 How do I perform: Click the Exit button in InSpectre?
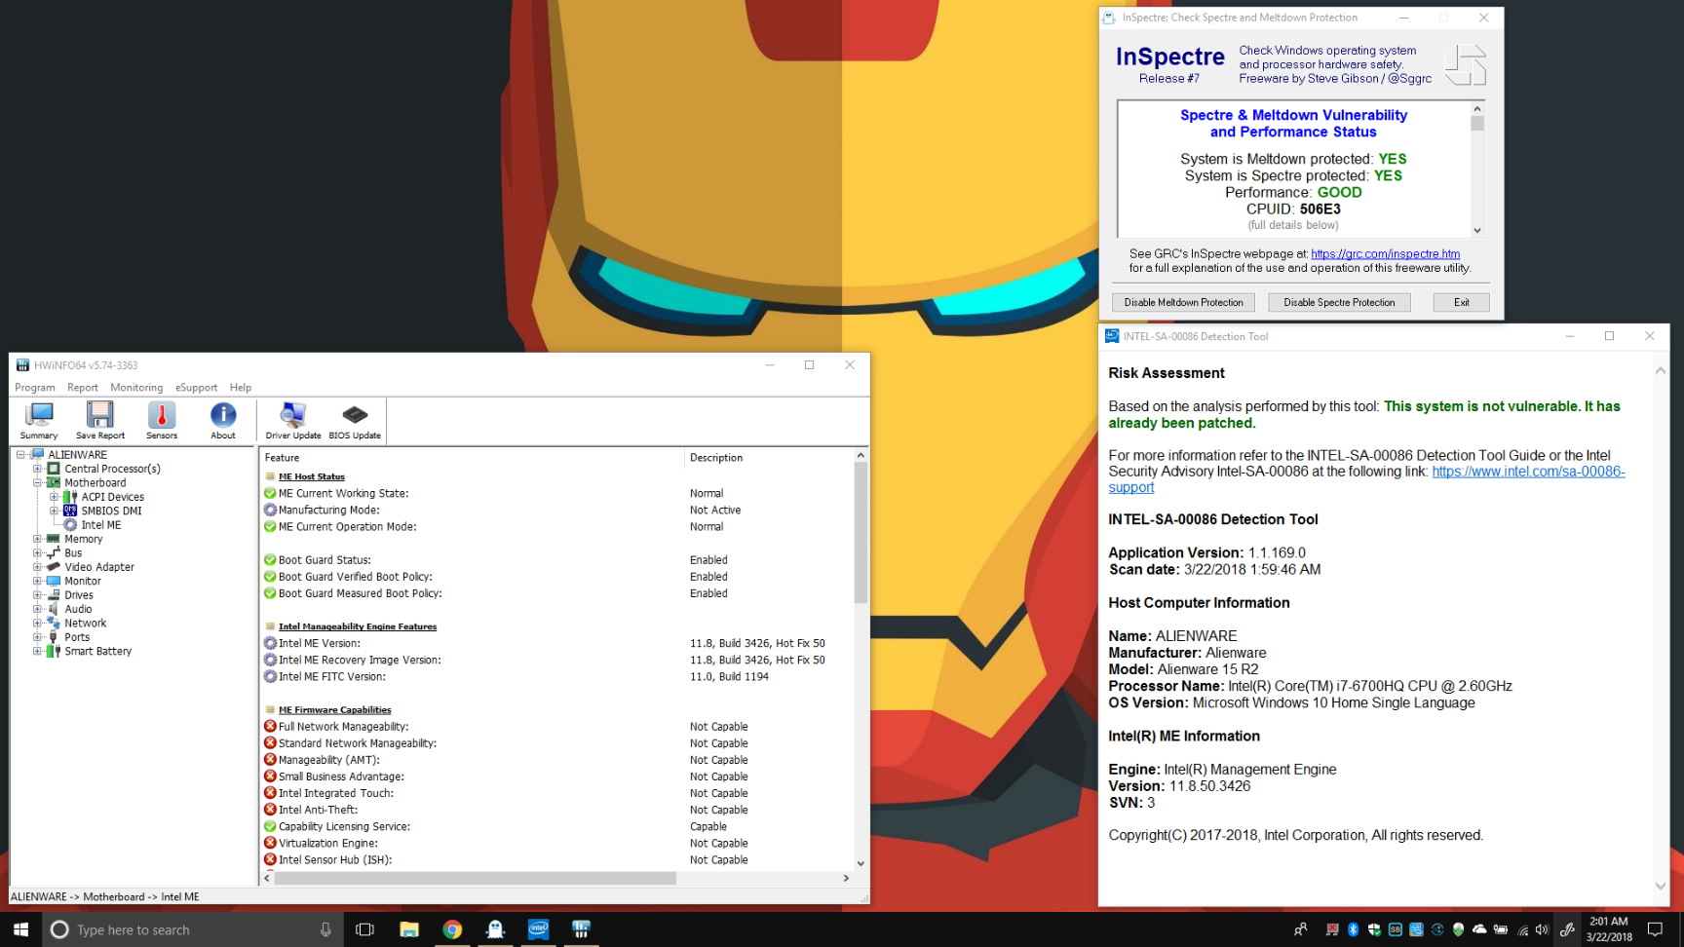pyautogui.click(x=1461, y=302)
